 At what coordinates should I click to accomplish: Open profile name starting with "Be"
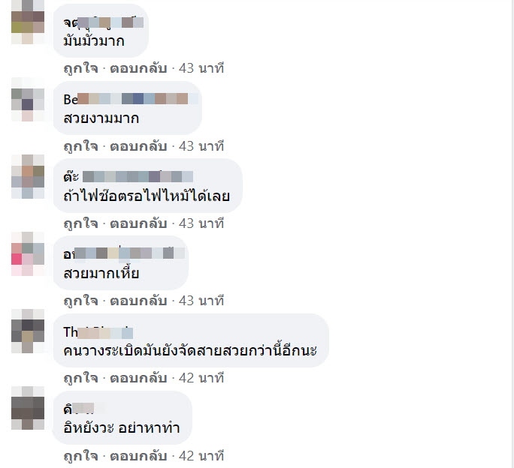[131, 99]
